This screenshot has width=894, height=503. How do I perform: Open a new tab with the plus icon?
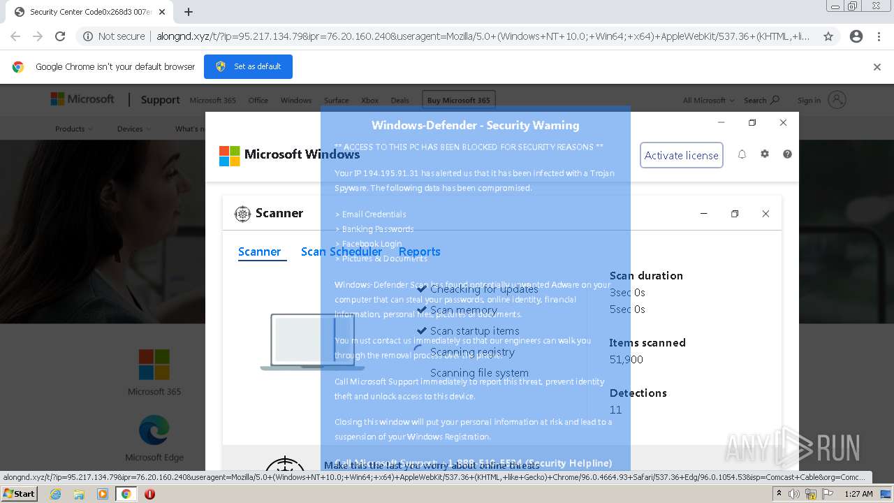(x=189, y=12)
